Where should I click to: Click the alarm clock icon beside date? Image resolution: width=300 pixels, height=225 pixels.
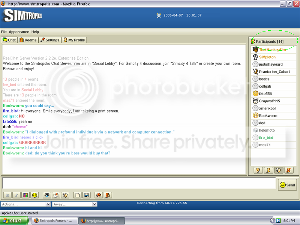(x=159, y=15)
